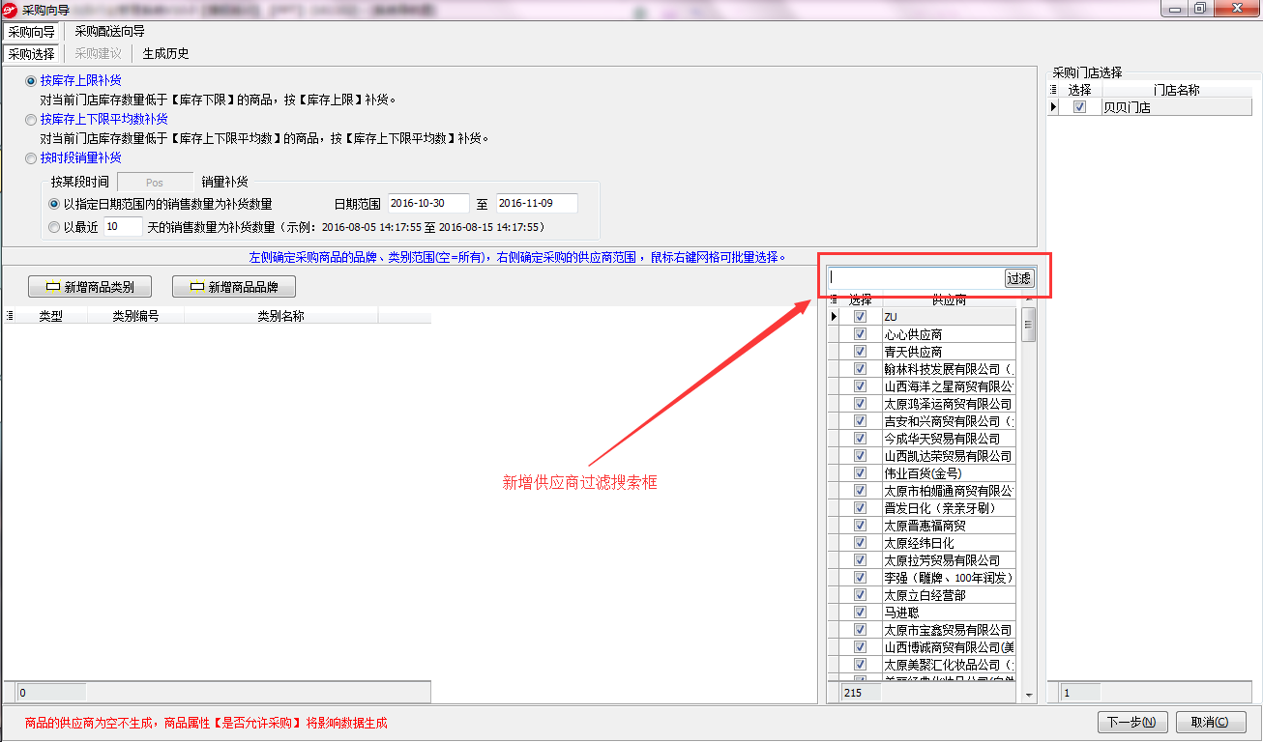1263x742 pixels.
Task: Select supplier row 翰林科技发展有限公司
Action: (948, 369)
